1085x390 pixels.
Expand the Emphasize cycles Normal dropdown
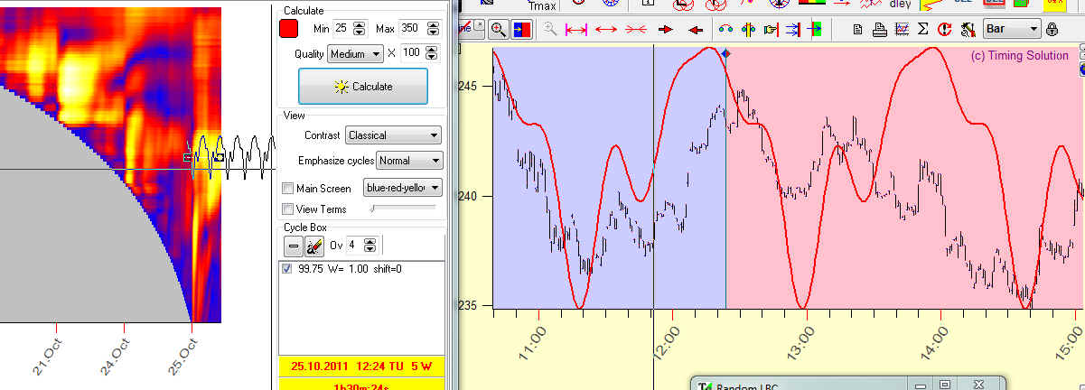click(x=409, y=161)
